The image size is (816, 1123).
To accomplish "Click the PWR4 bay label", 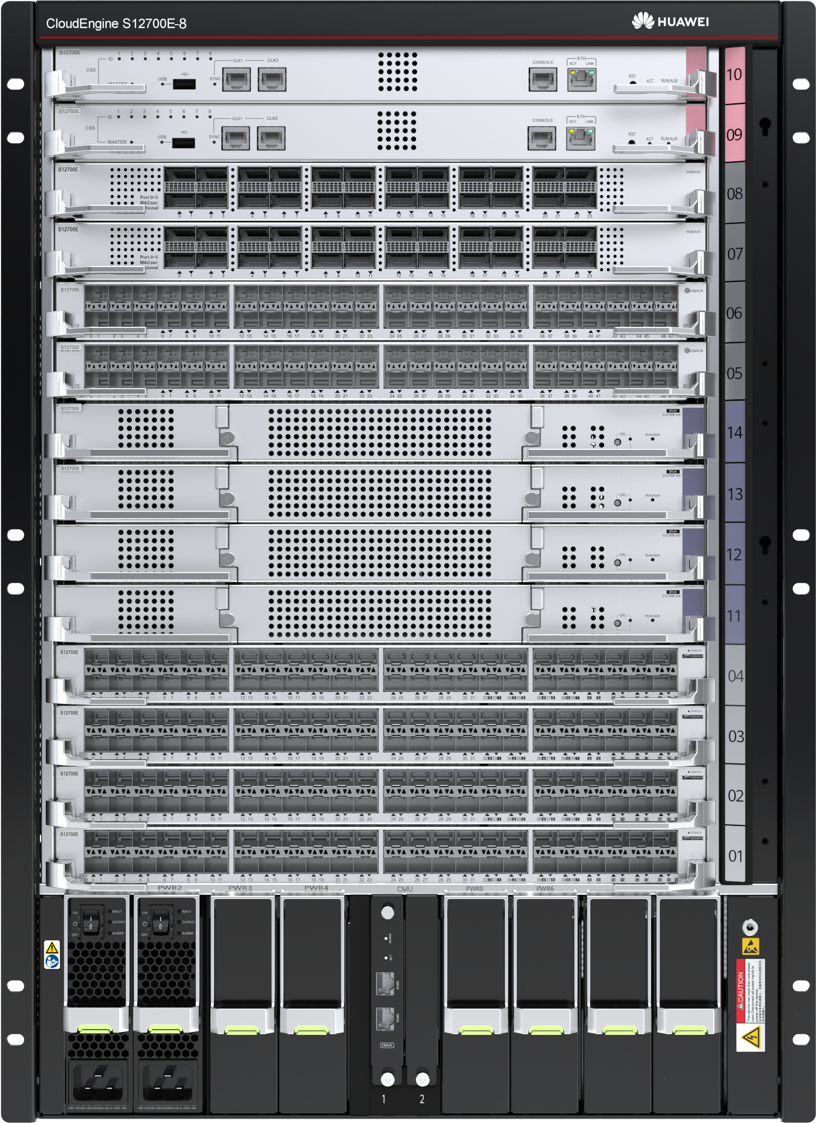I will click(x=316, y=888).
